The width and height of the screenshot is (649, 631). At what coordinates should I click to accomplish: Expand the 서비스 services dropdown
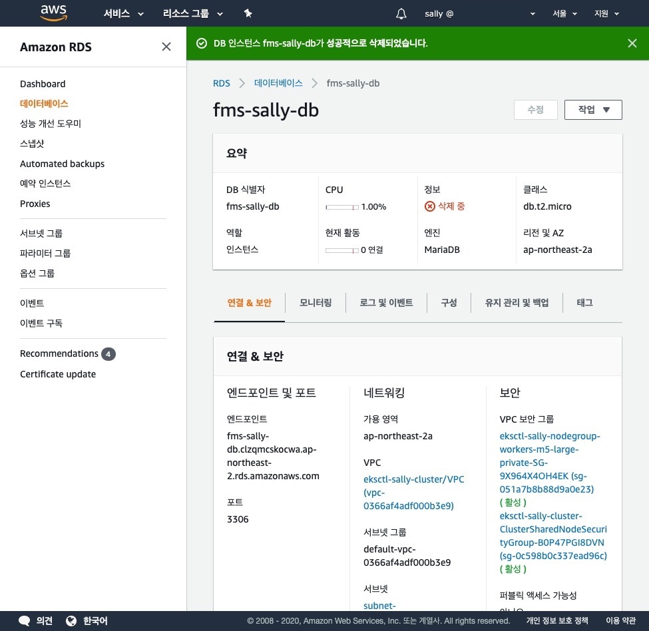[124, 13]
